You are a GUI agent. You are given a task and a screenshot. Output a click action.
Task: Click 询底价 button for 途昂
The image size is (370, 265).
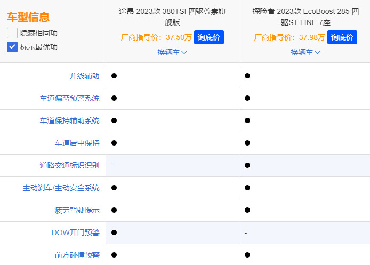209,37
